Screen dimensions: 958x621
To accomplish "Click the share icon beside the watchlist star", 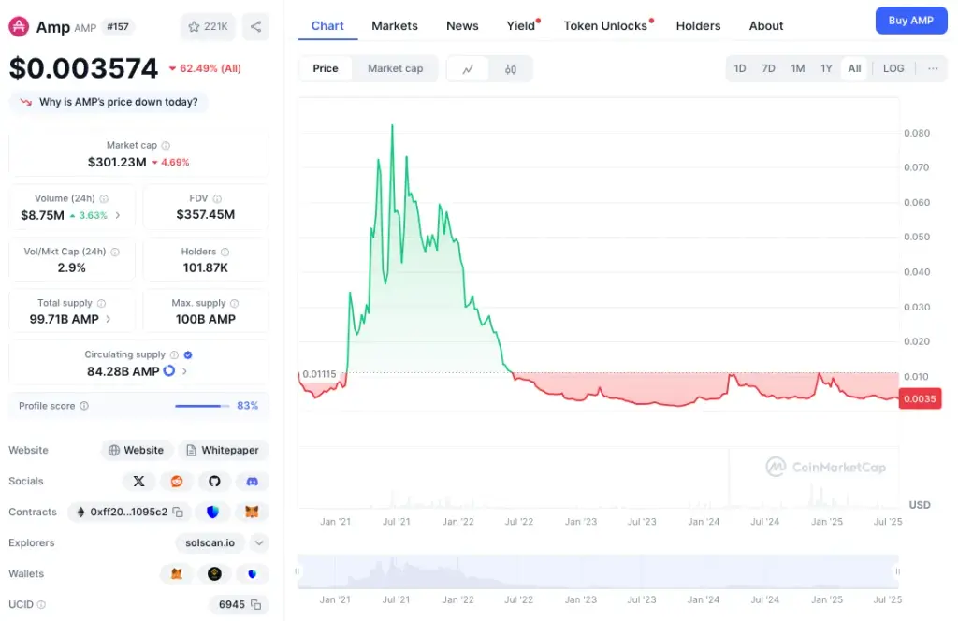I will pos(256,27).
